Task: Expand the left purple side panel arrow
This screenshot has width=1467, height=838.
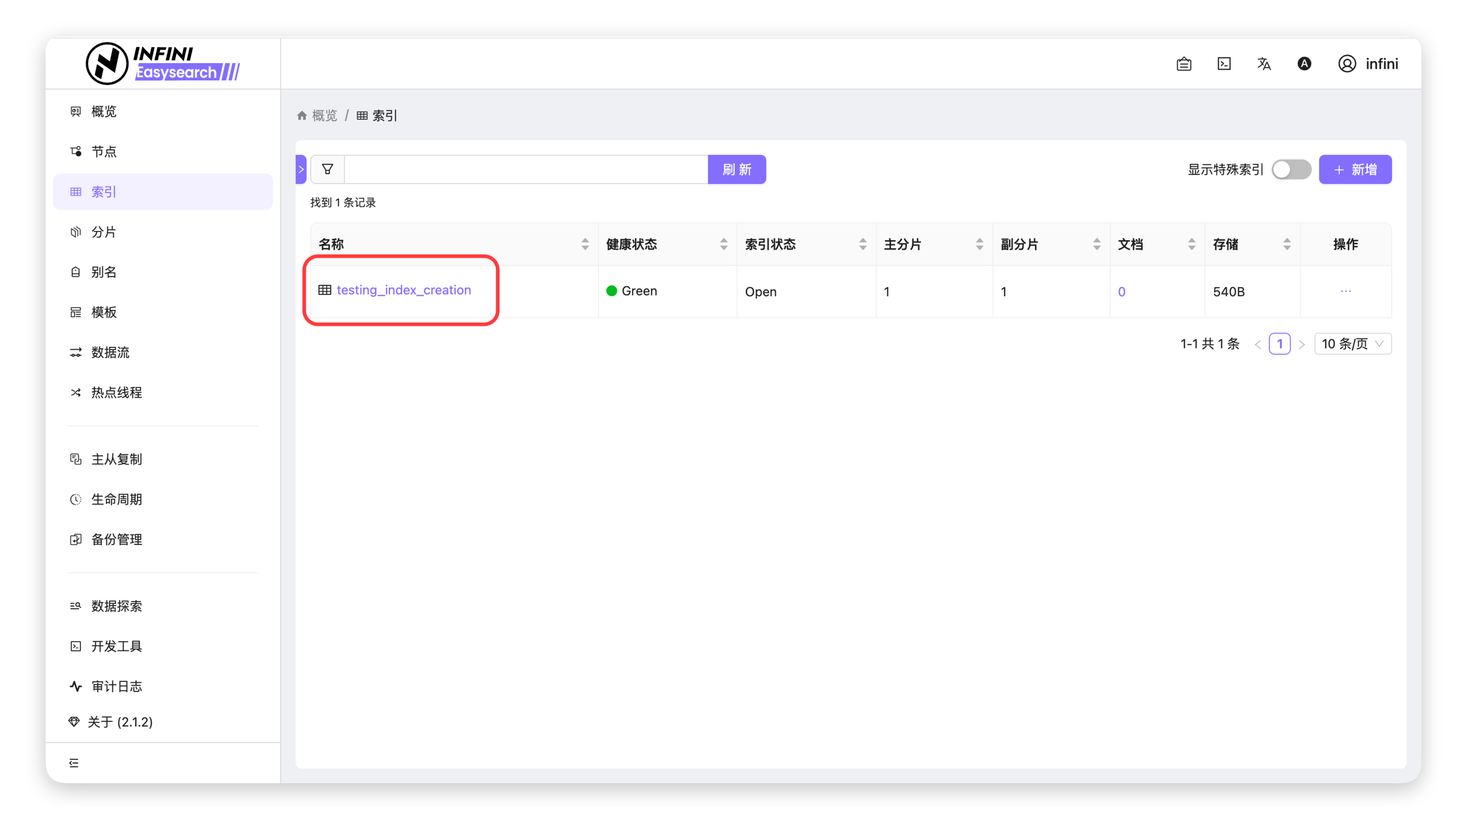Action: point(301,169)
